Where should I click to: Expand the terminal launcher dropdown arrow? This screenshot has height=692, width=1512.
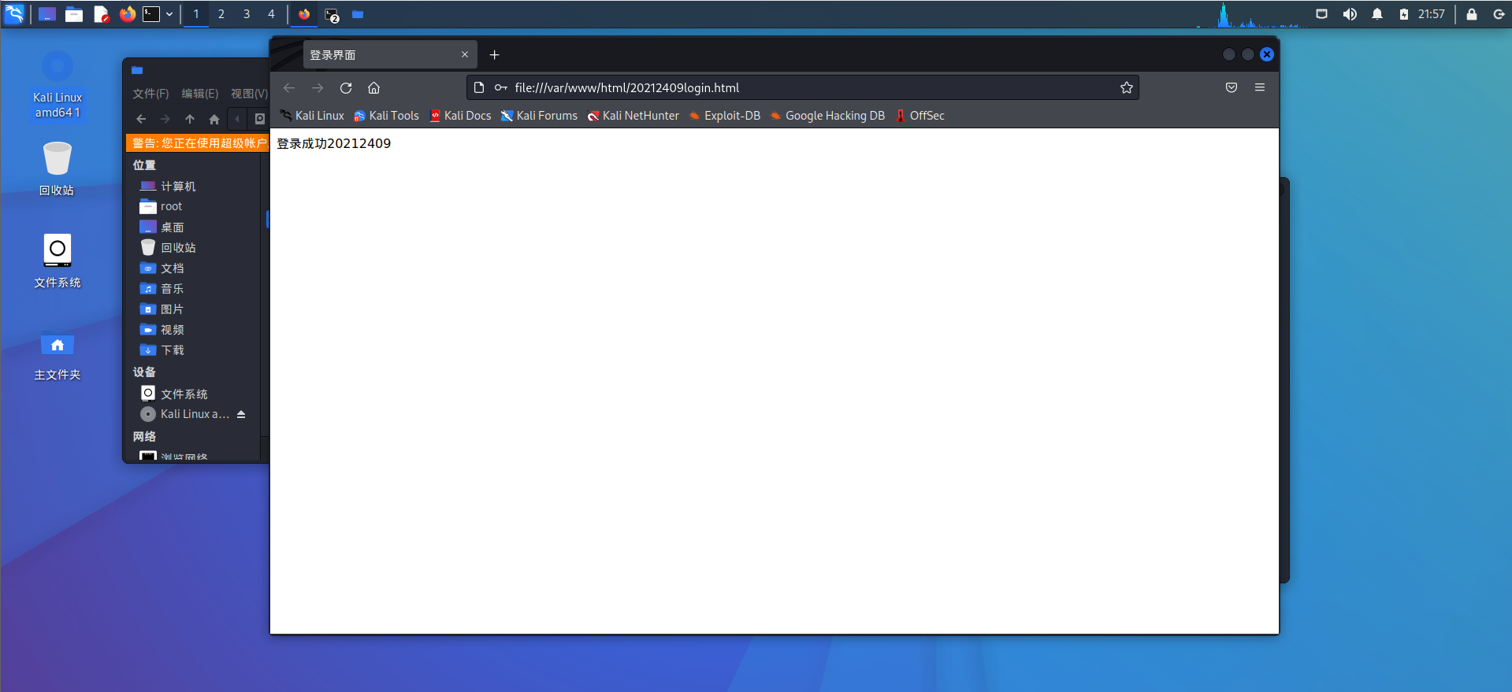[169, 14]
